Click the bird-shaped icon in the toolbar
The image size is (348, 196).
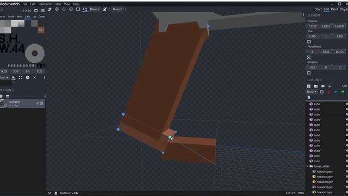49,9
